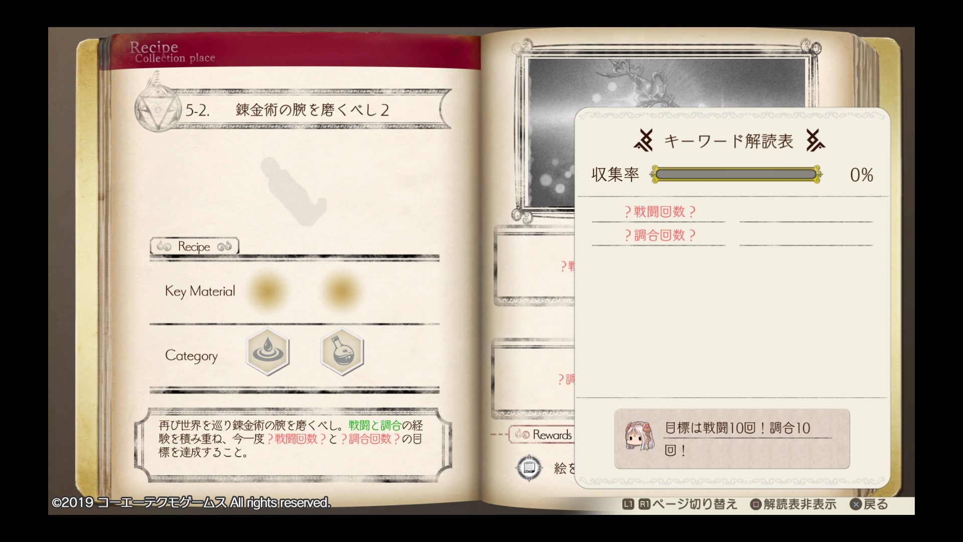Click the L1 page switch button icon
Viewport: 963px width, 542px height.
[x=628, y=504]
